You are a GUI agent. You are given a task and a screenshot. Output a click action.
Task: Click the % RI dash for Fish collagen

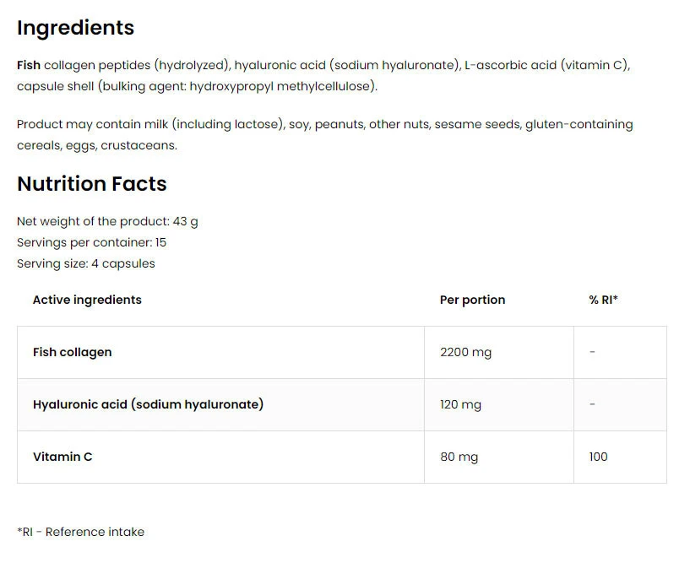click(x=592, y=352)
